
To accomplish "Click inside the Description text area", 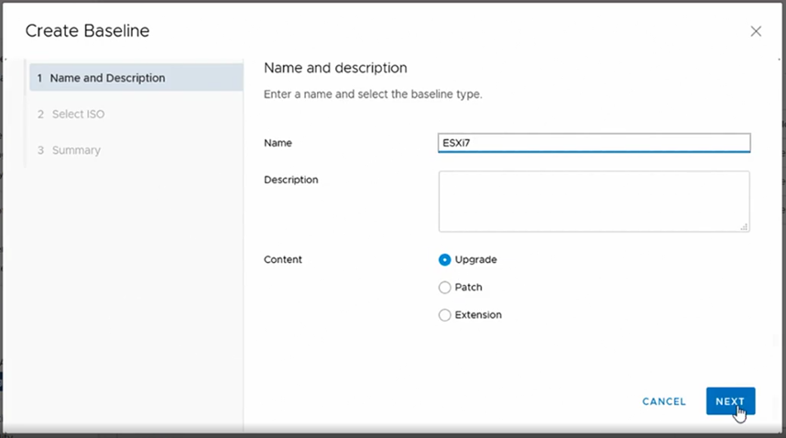I will click(594, 202).
